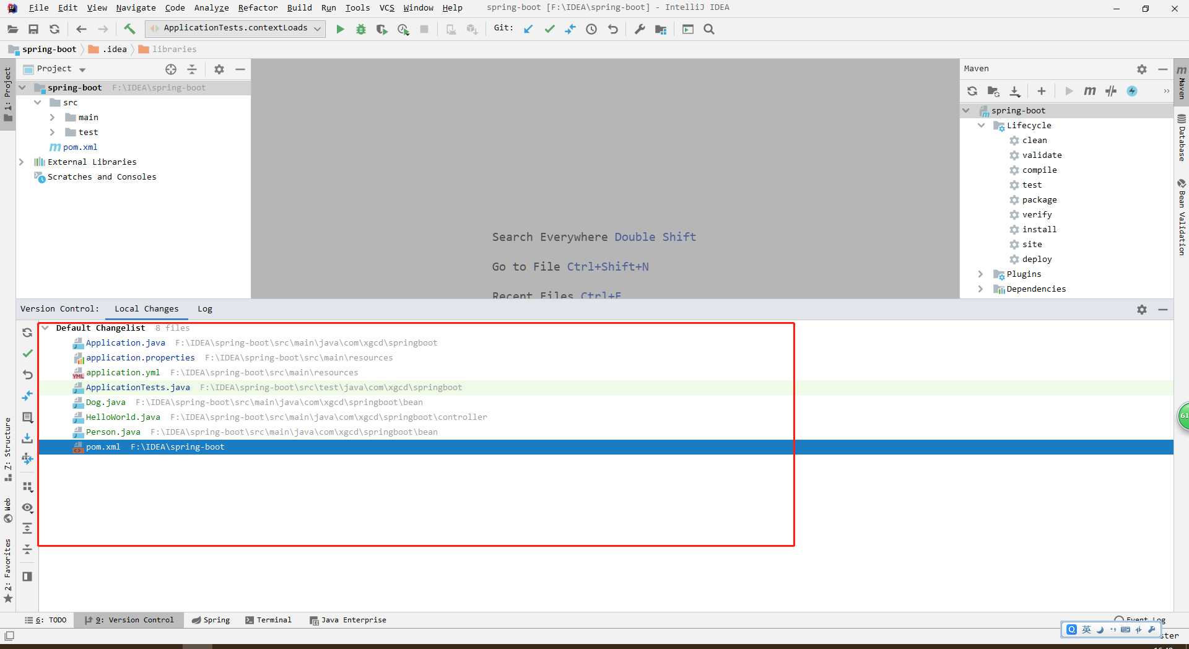Open the Refactor menu
Image resolution: width=1189 pixels, height=649 pixels.
click(x=258, y=7)
